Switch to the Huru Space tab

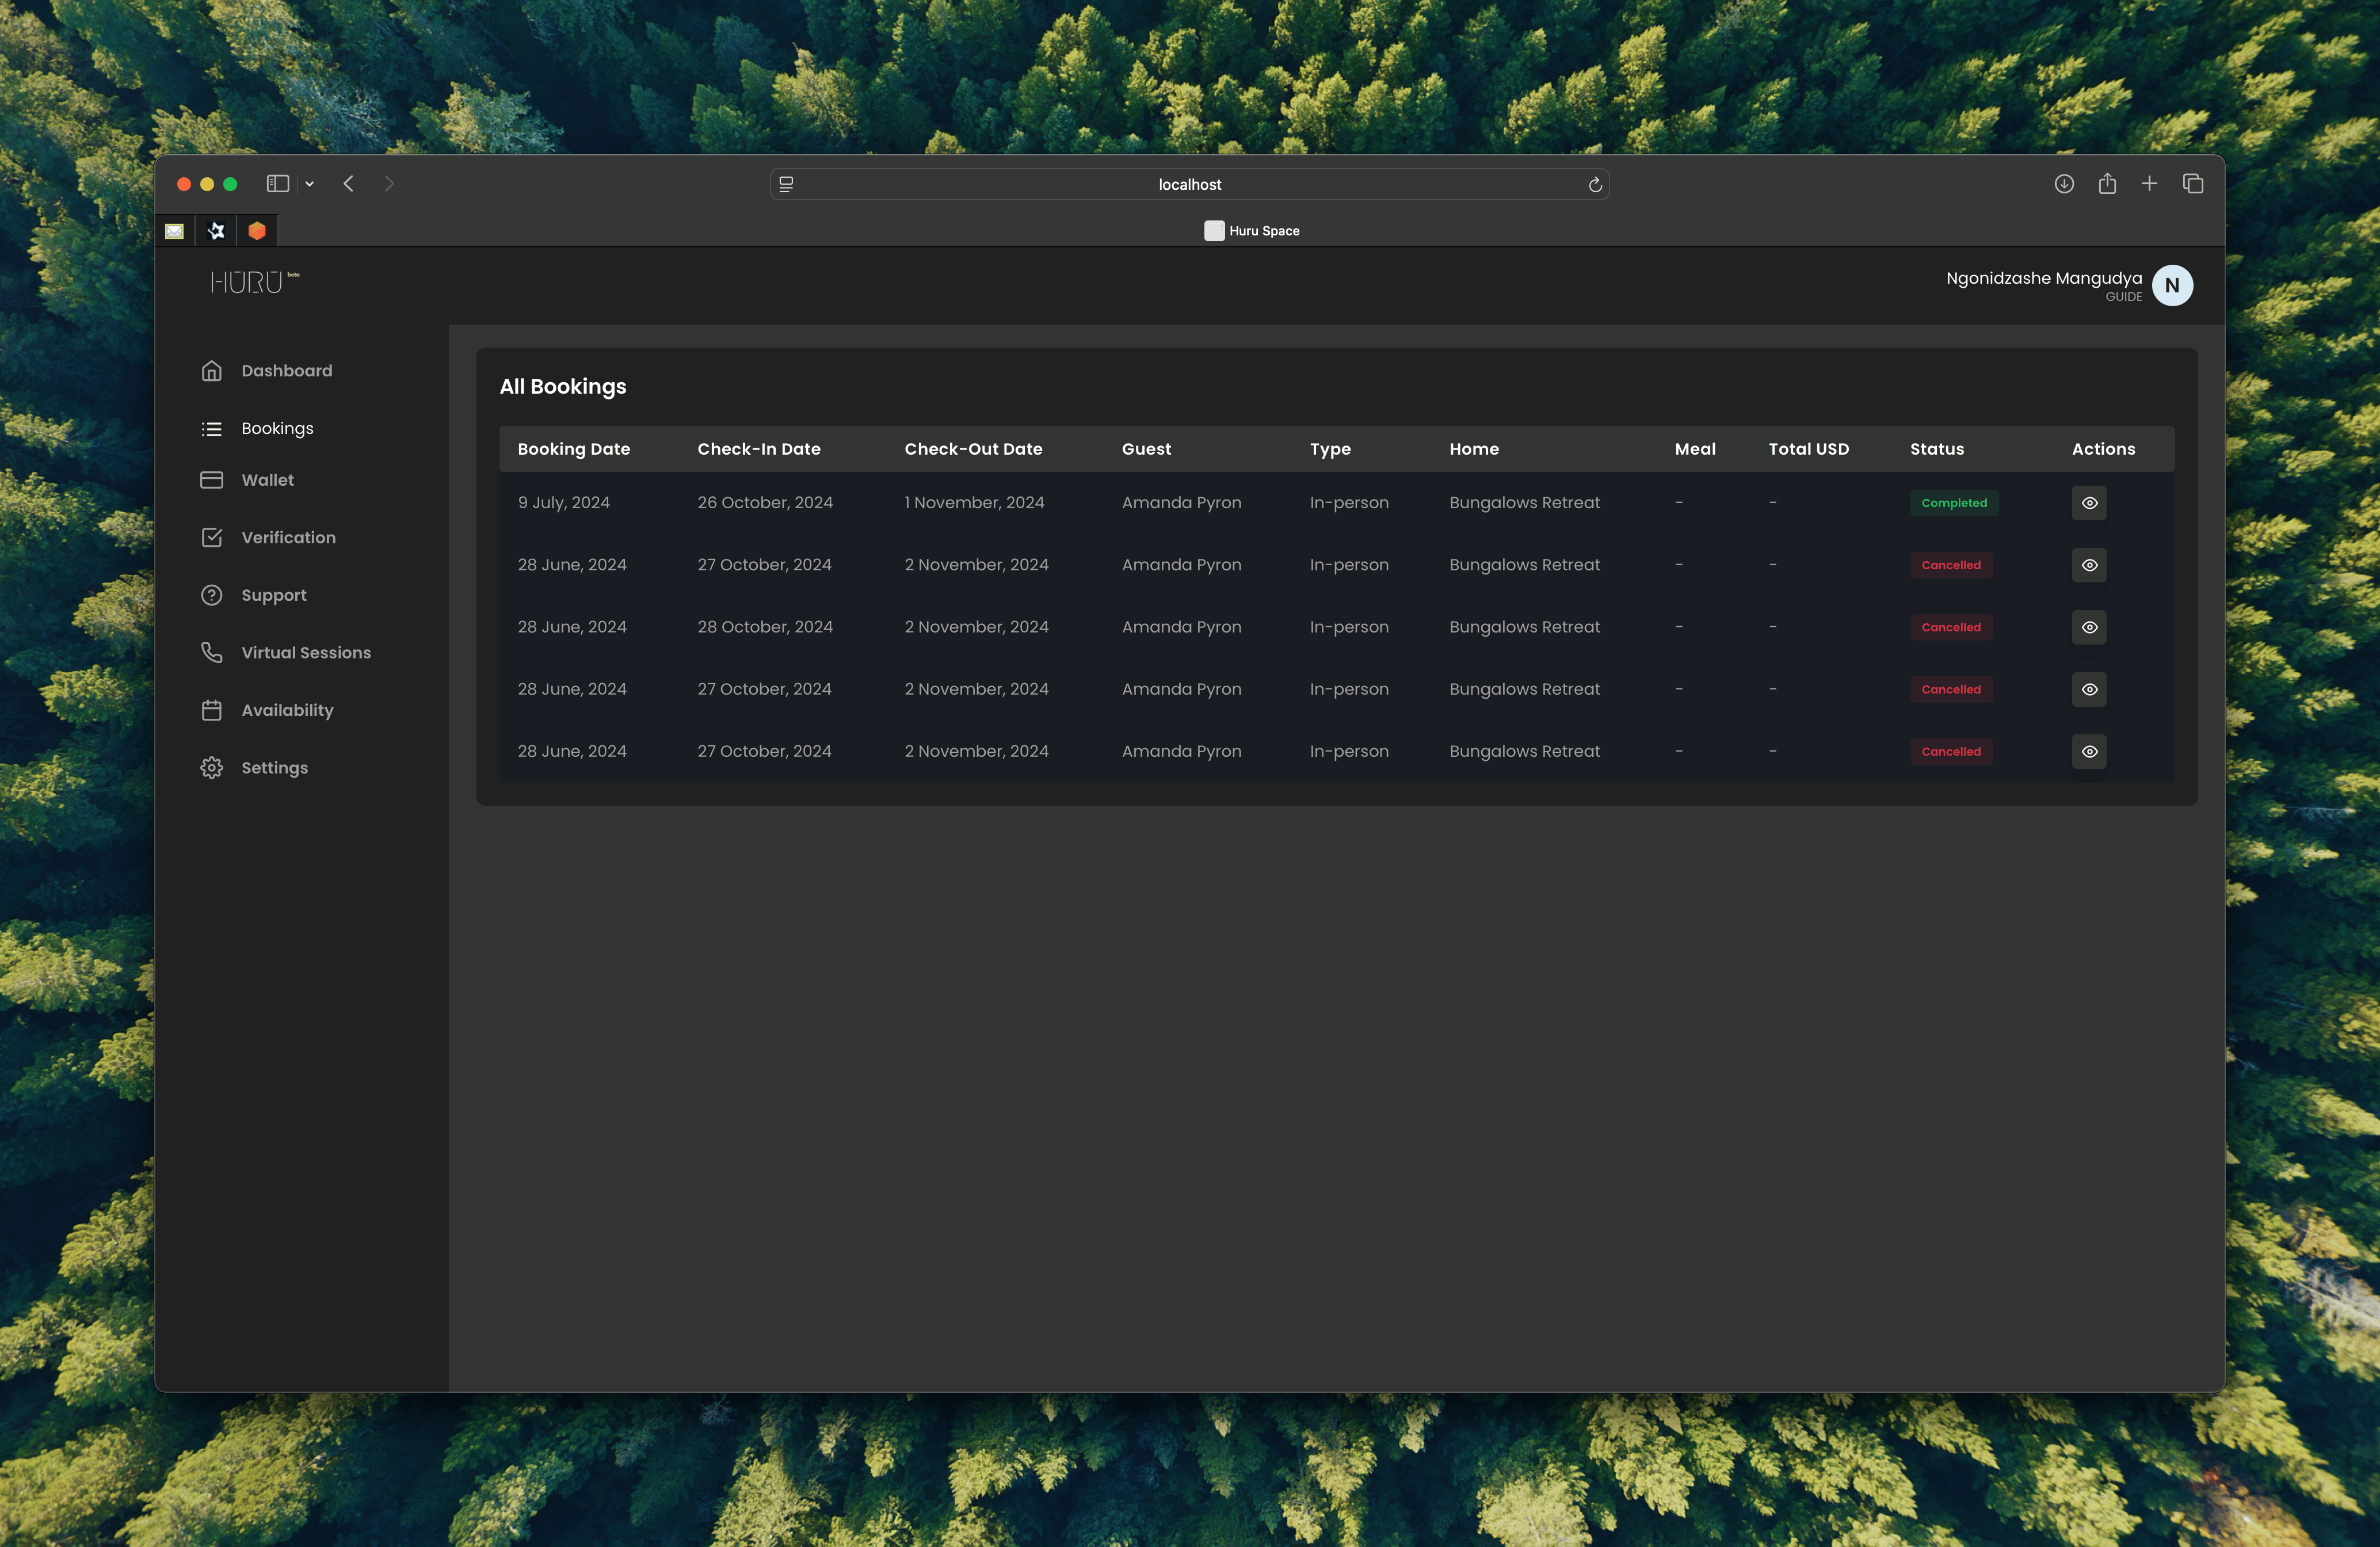[1251, 231]
